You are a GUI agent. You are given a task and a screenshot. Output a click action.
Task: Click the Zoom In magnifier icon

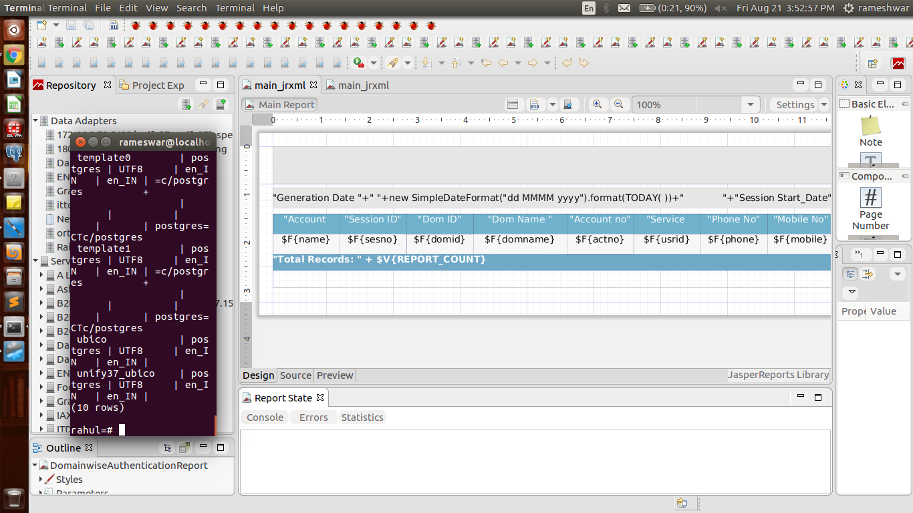click(x=597, y=105)
